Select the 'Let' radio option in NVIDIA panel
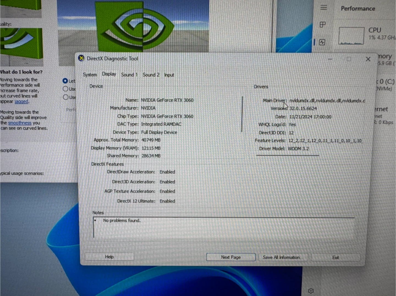 pyautogui.click(x=65, y=81)
